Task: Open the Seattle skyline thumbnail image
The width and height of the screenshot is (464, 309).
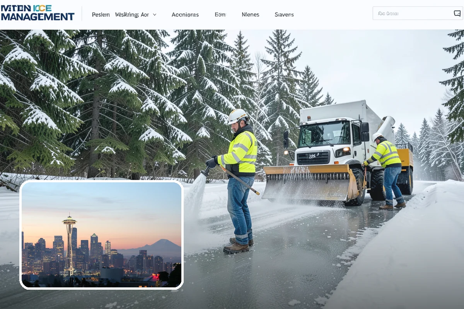Action: 101,235
